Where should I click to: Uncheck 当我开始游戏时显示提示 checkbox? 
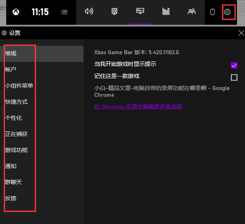pos(234,65)
